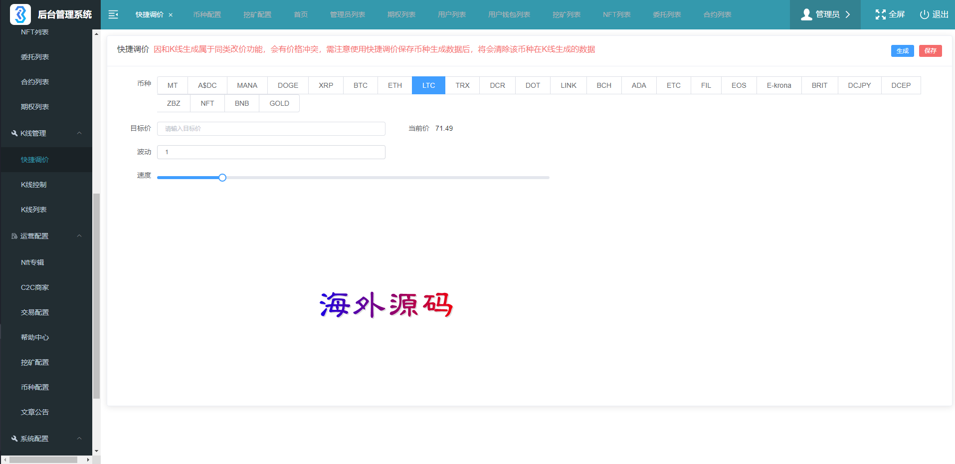
Task: Click the 速度 slider handle
Action: coord(222,178)
